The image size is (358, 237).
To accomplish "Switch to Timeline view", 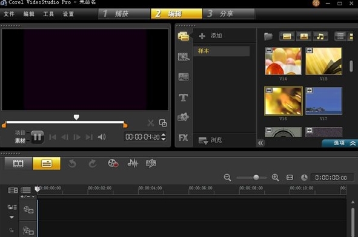I will click(47, 163).
